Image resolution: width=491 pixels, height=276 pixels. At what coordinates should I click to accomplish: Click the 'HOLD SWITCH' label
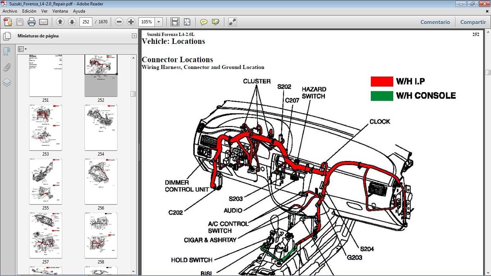click(192, 260)
